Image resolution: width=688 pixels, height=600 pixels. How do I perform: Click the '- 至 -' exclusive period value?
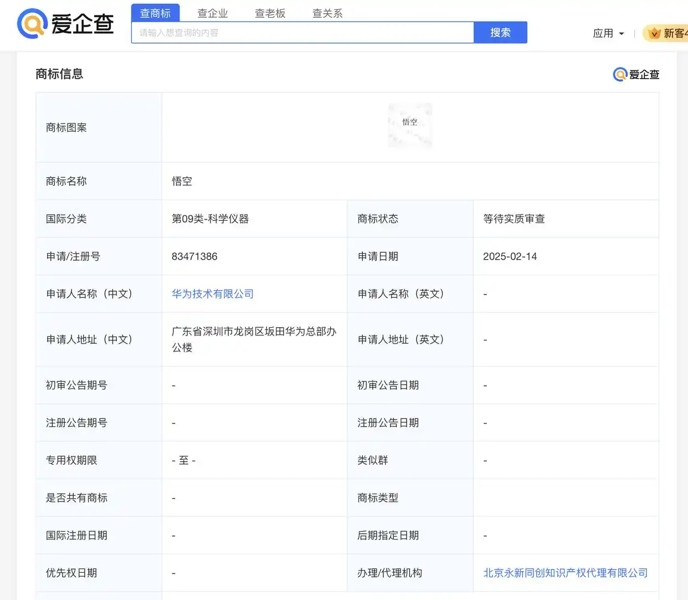[x=183, y=460]
